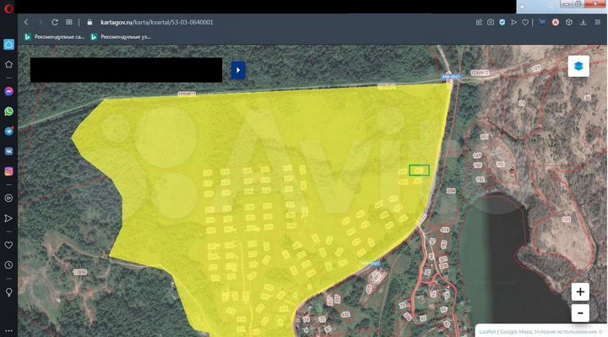608x337 pixels.
Task: Select parcel label 12849/2 at top
Action: (480, 73)
